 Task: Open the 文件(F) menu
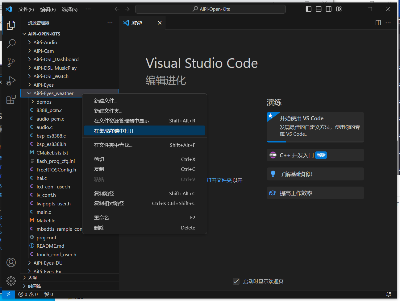click(x=26, y=9)
